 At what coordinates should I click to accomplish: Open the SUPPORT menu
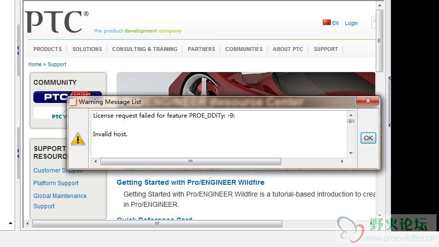[326, 49]
